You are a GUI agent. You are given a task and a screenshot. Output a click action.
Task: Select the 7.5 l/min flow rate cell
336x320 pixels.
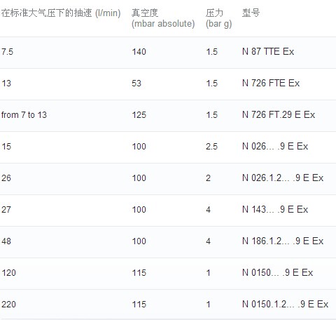7,52
